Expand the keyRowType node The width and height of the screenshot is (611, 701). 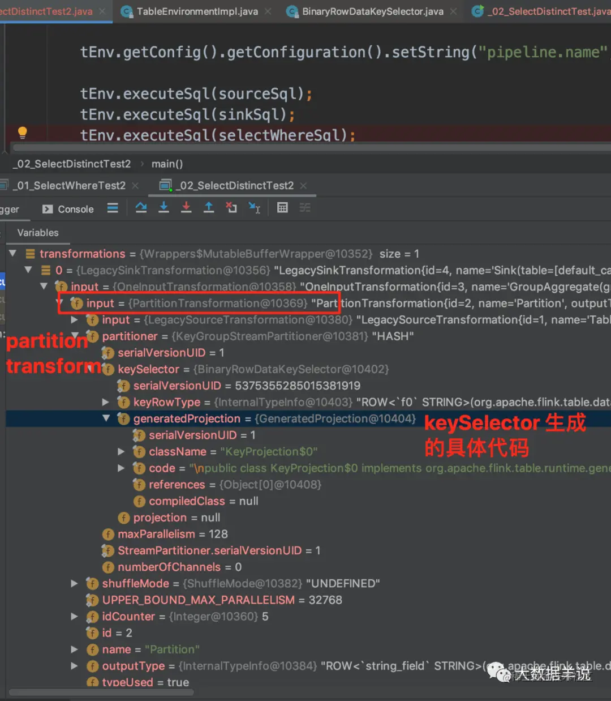point(106,402)
